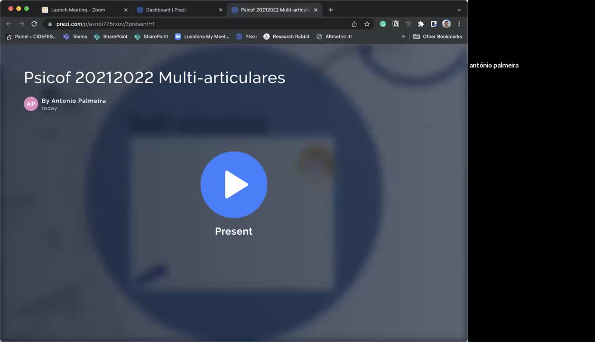Image resolution: width=595 pixels, height=342 pixels.
Task: Open the Chrome profile avatar
Action: 446,24
